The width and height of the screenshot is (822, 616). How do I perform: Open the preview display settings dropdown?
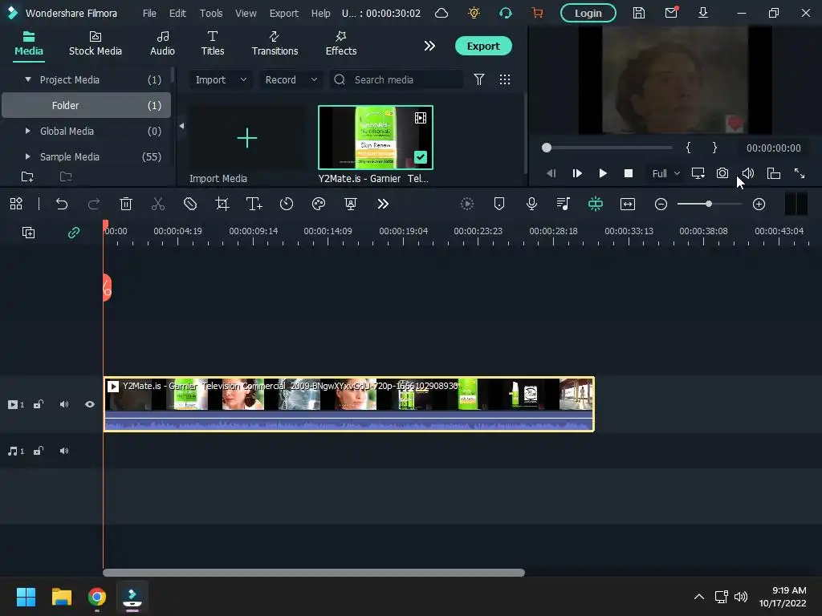point(698,173)
